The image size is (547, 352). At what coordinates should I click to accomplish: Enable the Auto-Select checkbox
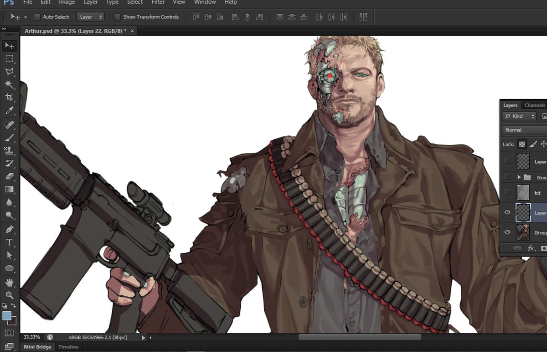(x=37, y=17)
